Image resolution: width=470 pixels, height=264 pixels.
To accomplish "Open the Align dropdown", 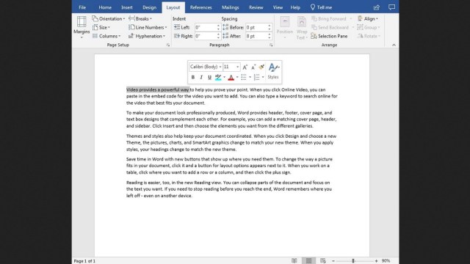I will coord(368,18).
